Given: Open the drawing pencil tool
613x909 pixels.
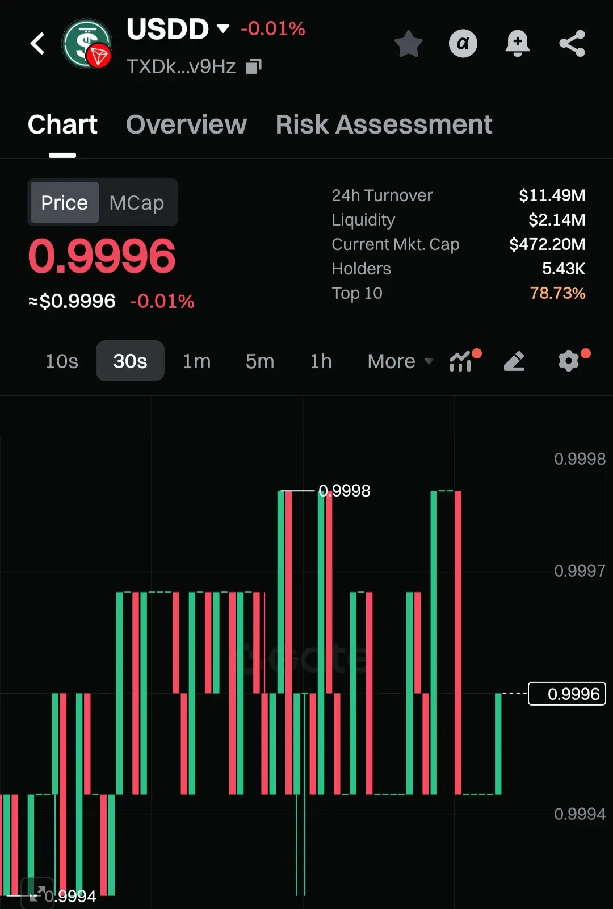Looking at the screenshot, I should click(514, 361).
